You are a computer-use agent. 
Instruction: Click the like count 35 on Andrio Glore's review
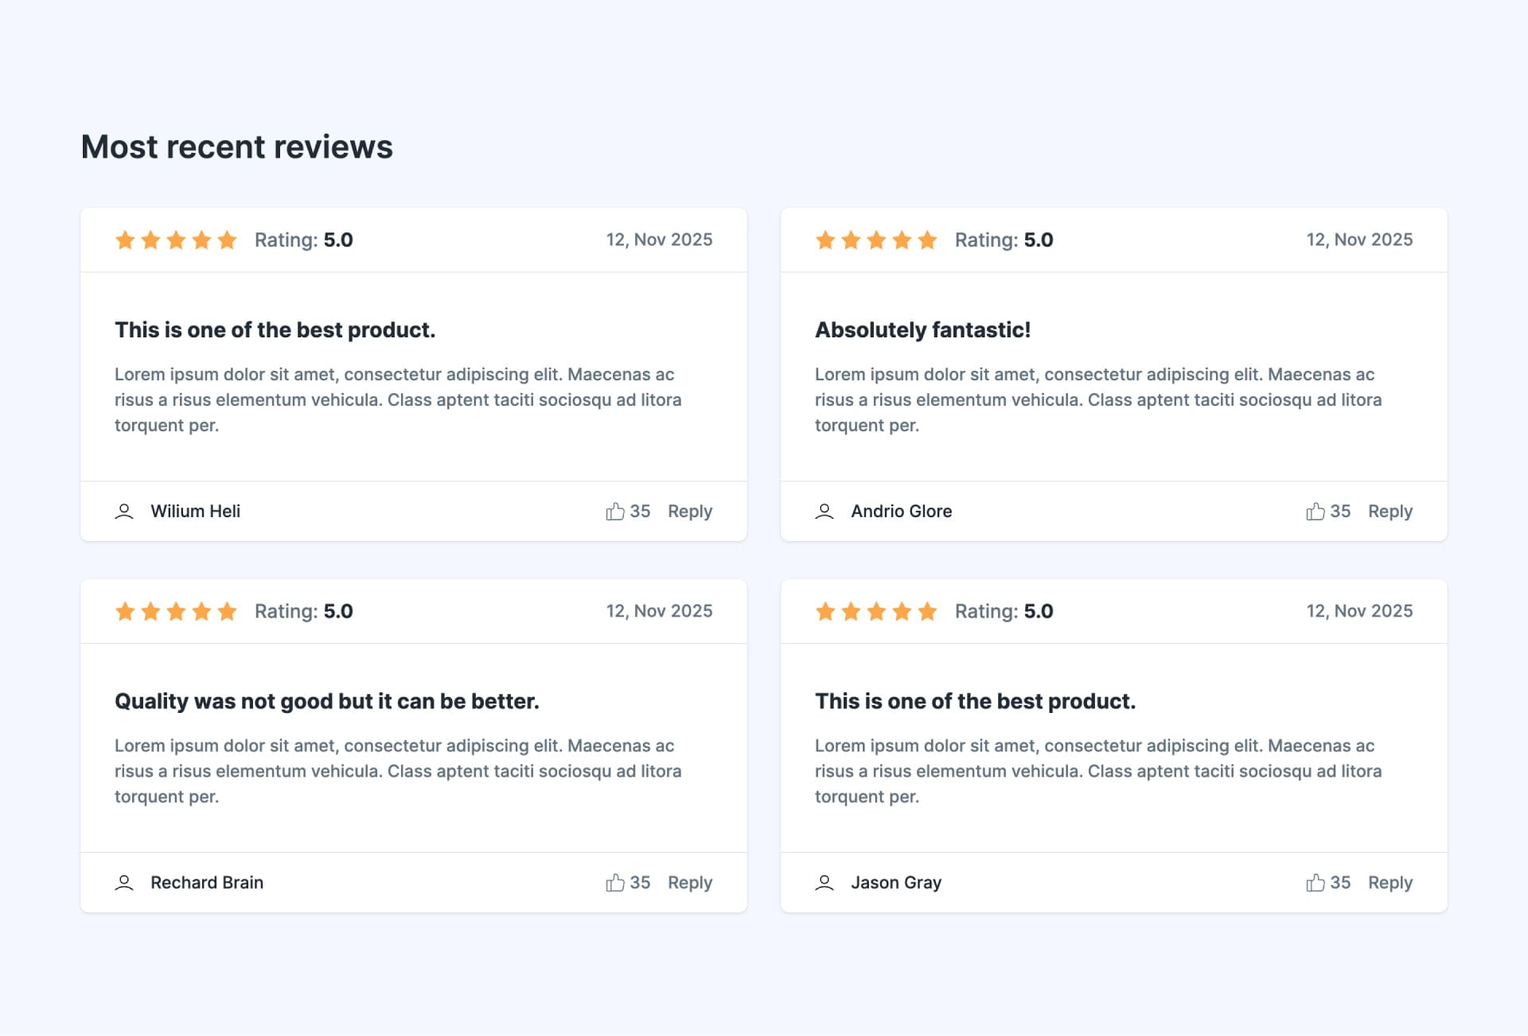tap(1339, 511)
